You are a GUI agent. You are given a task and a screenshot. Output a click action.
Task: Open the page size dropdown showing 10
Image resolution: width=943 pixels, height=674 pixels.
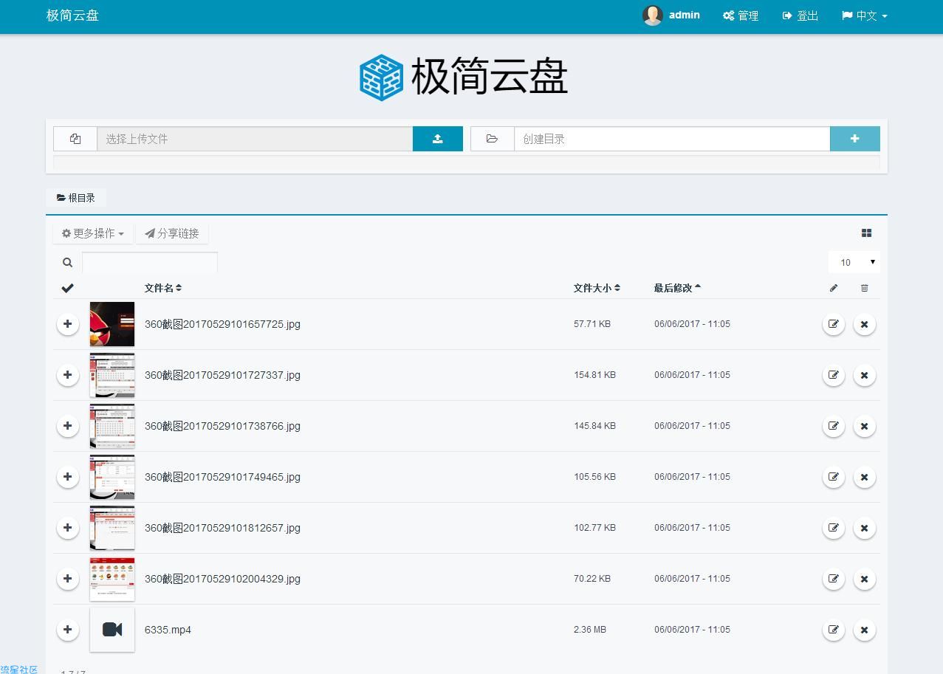[854, 262]
